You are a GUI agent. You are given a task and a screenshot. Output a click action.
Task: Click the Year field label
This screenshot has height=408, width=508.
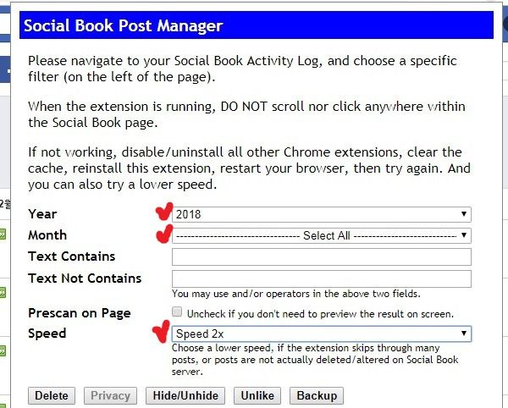coord(42,213)
